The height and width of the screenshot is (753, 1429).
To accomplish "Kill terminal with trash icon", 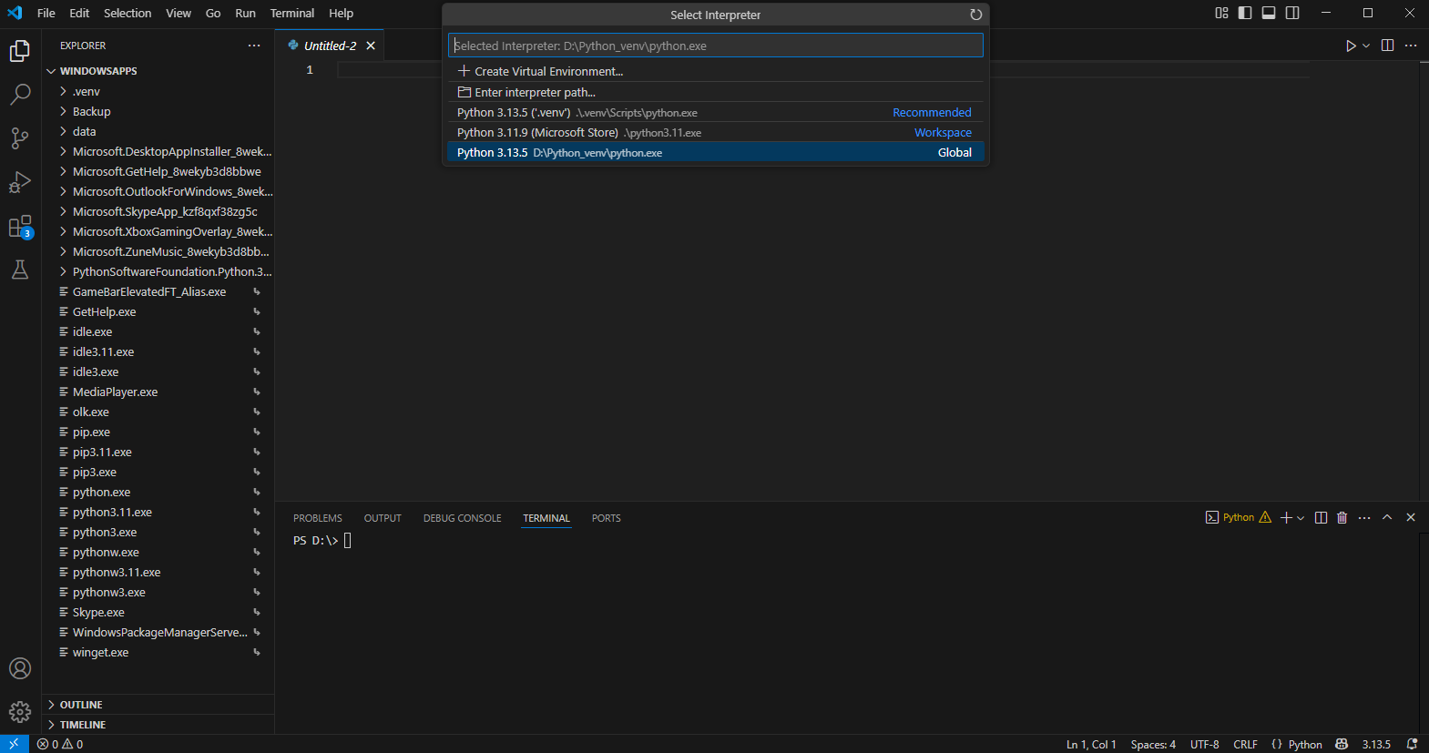I will click(1342, 517).
